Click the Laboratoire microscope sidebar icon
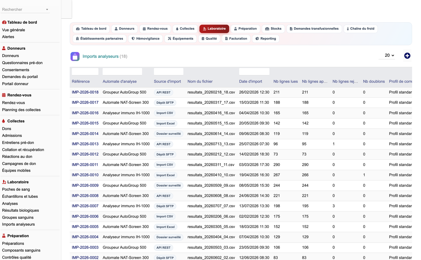This screenshot has height=260, width=421. point(4,182)
